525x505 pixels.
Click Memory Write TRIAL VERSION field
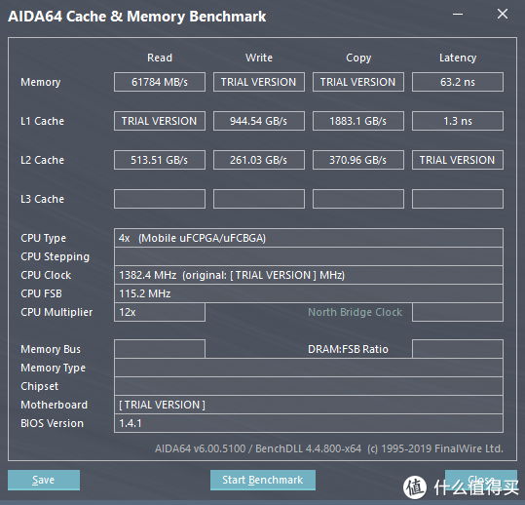(x=259, y=82)
